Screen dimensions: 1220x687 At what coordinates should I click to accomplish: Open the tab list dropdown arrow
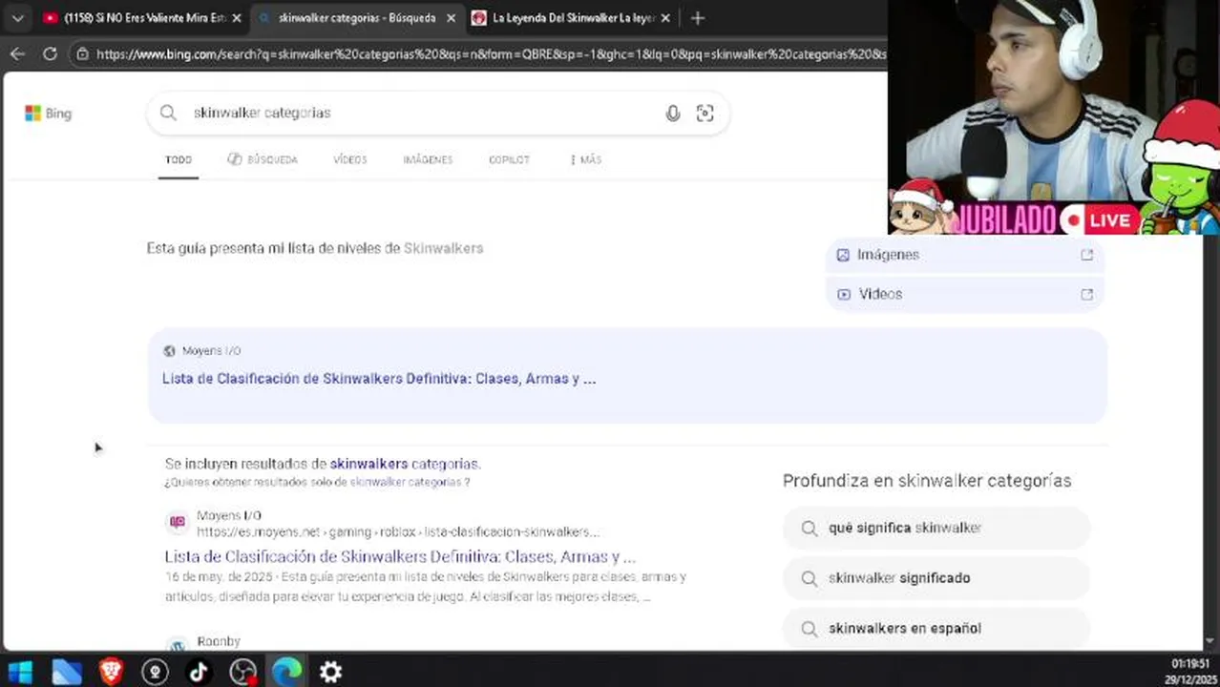click(17, 18)
